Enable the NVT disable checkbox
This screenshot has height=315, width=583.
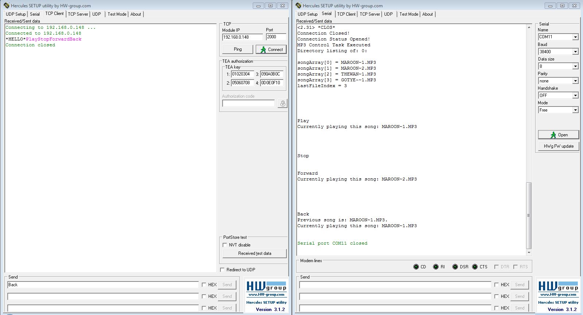click(225, 245)
